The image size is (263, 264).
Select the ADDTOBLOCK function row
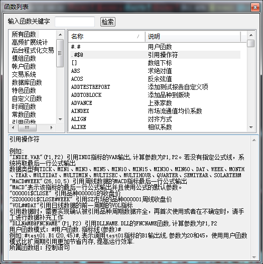pos(155,95)
